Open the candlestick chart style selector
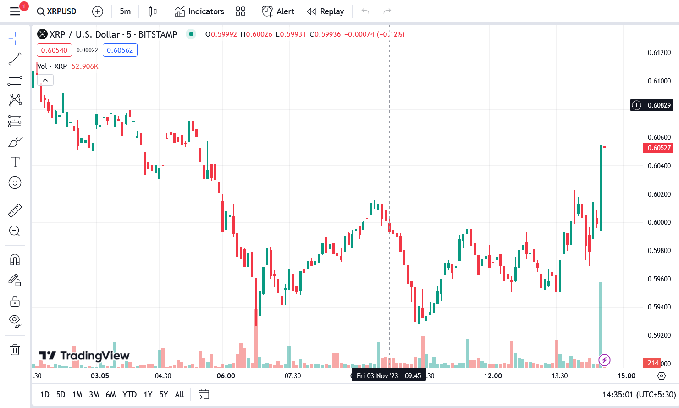Viewport: 679px width, 408px height. (153, 11)
